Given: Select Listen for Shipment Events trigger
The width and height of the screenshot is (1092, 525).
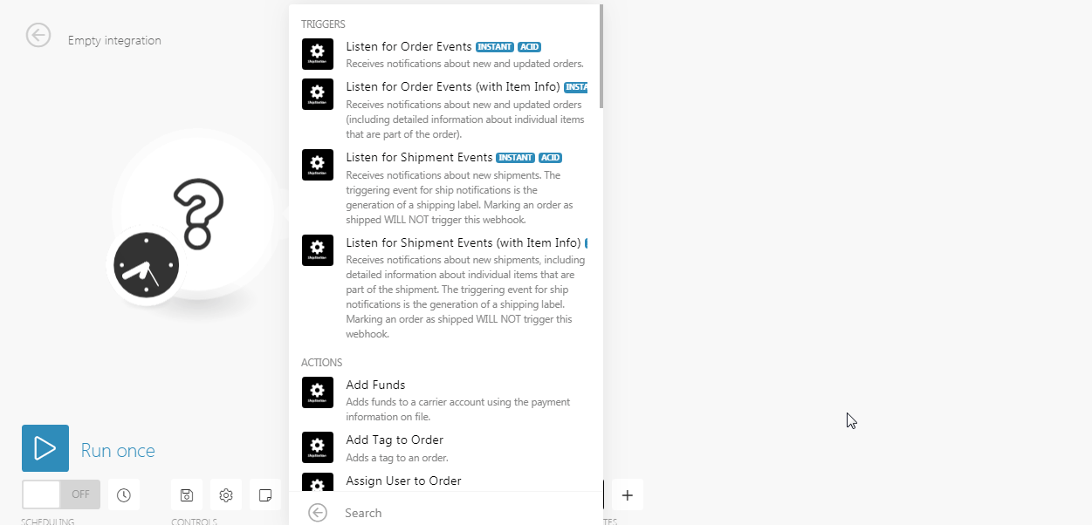Looking at the screenshot, I should [444, 188].
